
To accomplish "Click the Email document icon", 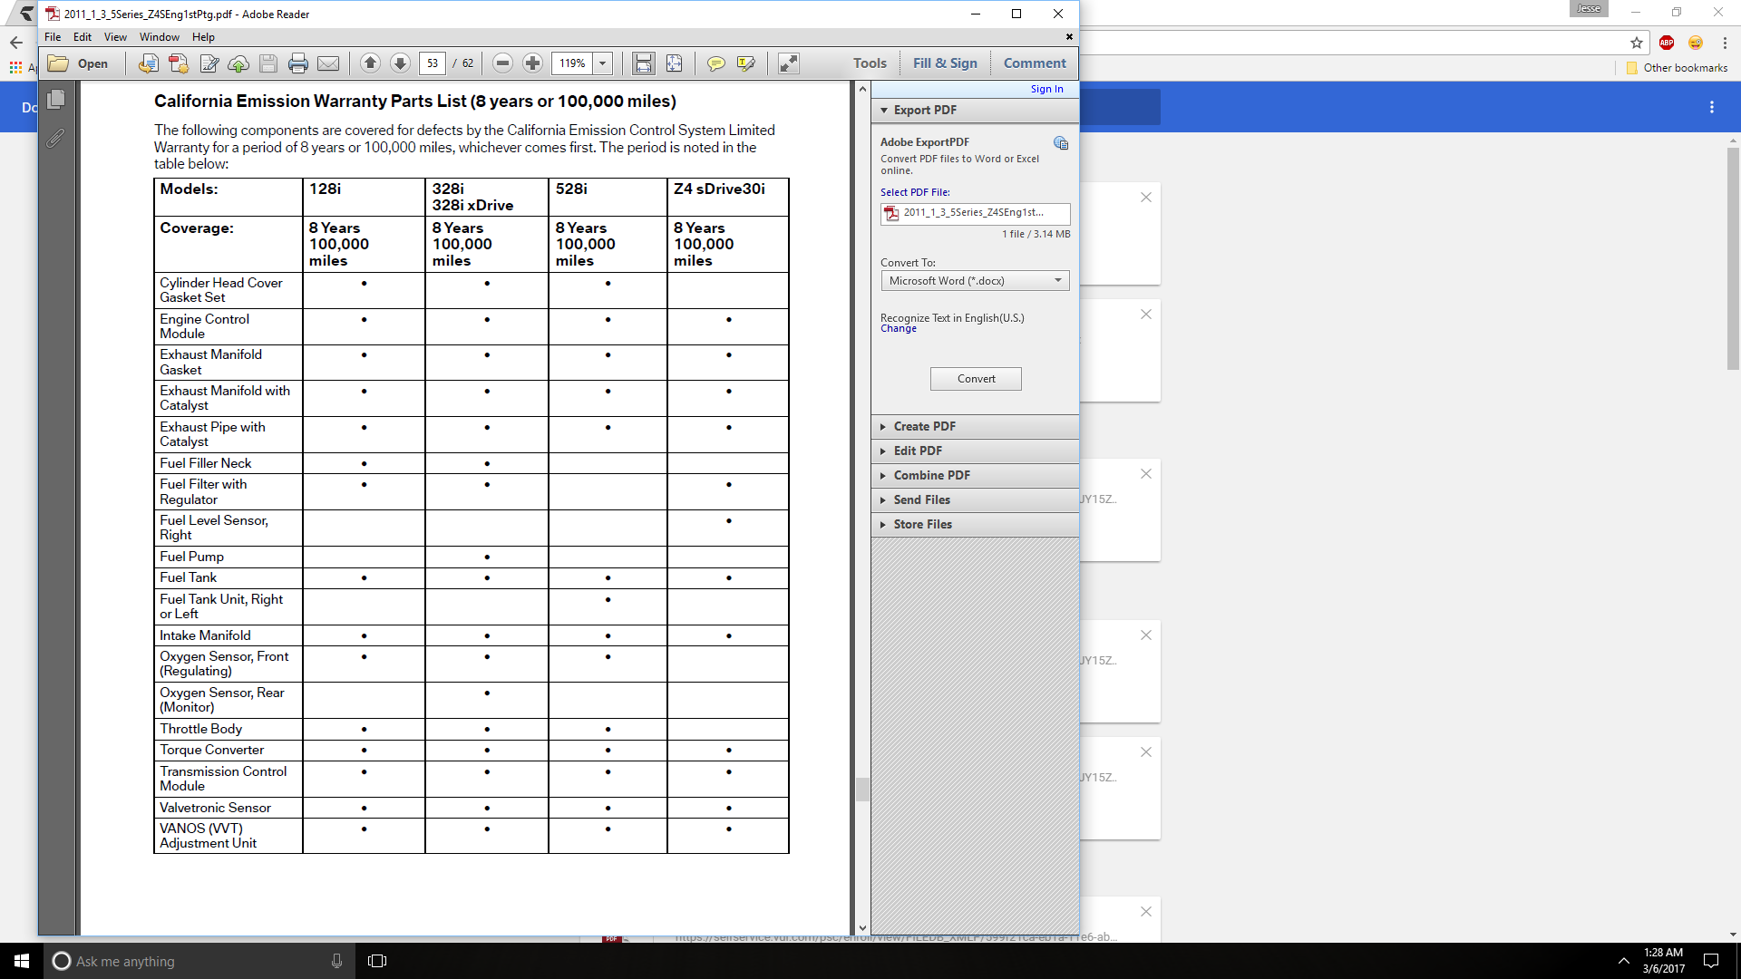I will (331, 63).
